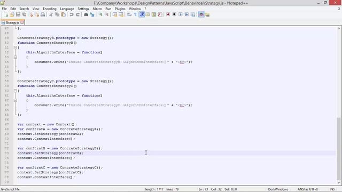Run macro multiple times icon
The image size is (342, 192).
[x=186, y=14]
